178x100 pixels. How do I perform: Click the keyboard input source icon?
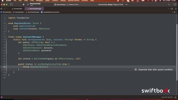tap(138, 1)
